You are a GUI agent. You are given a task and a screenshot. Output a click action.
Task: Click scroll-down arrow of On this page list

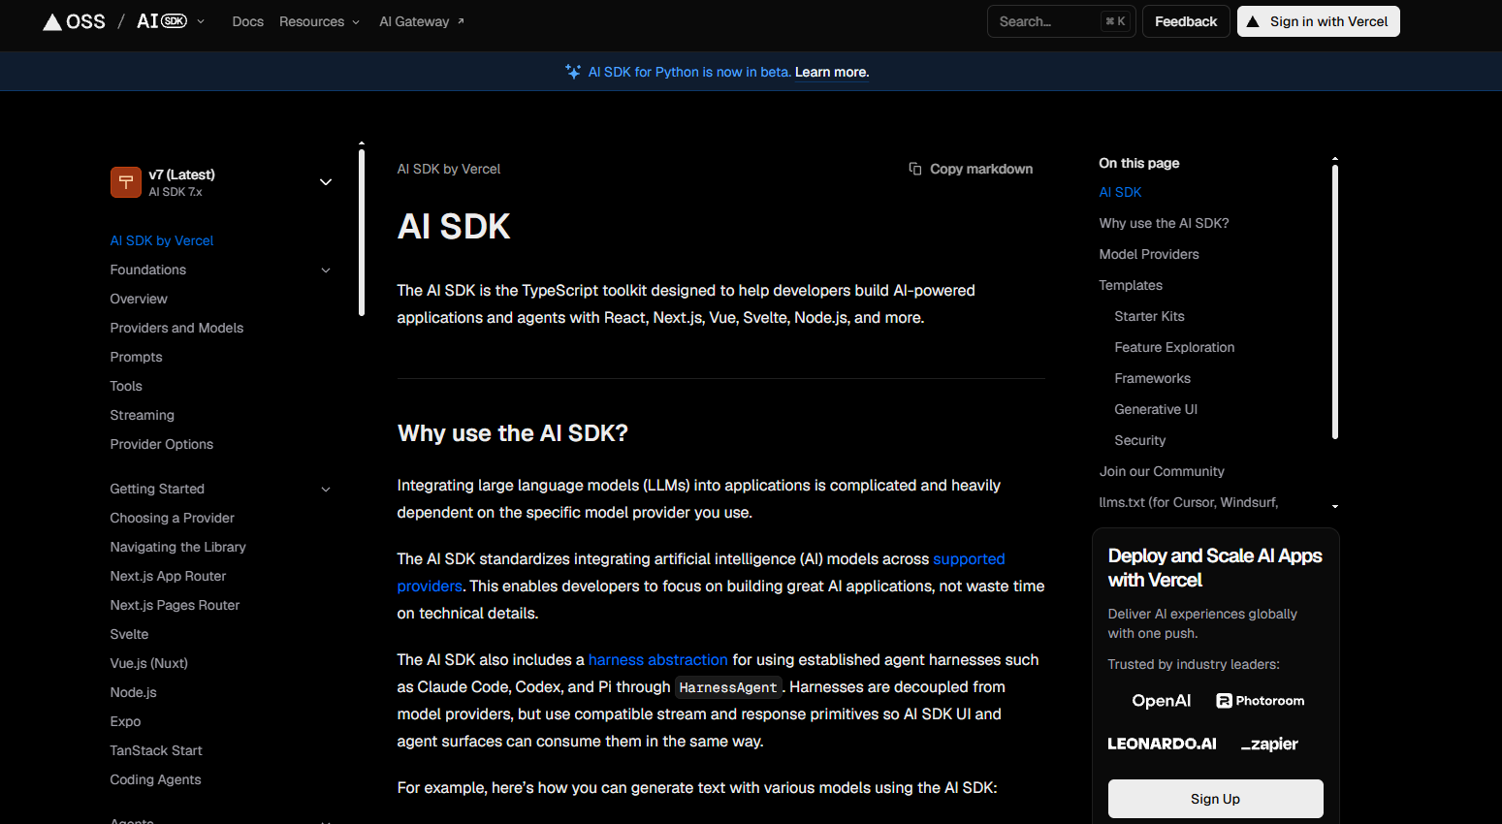point(1335,506)
